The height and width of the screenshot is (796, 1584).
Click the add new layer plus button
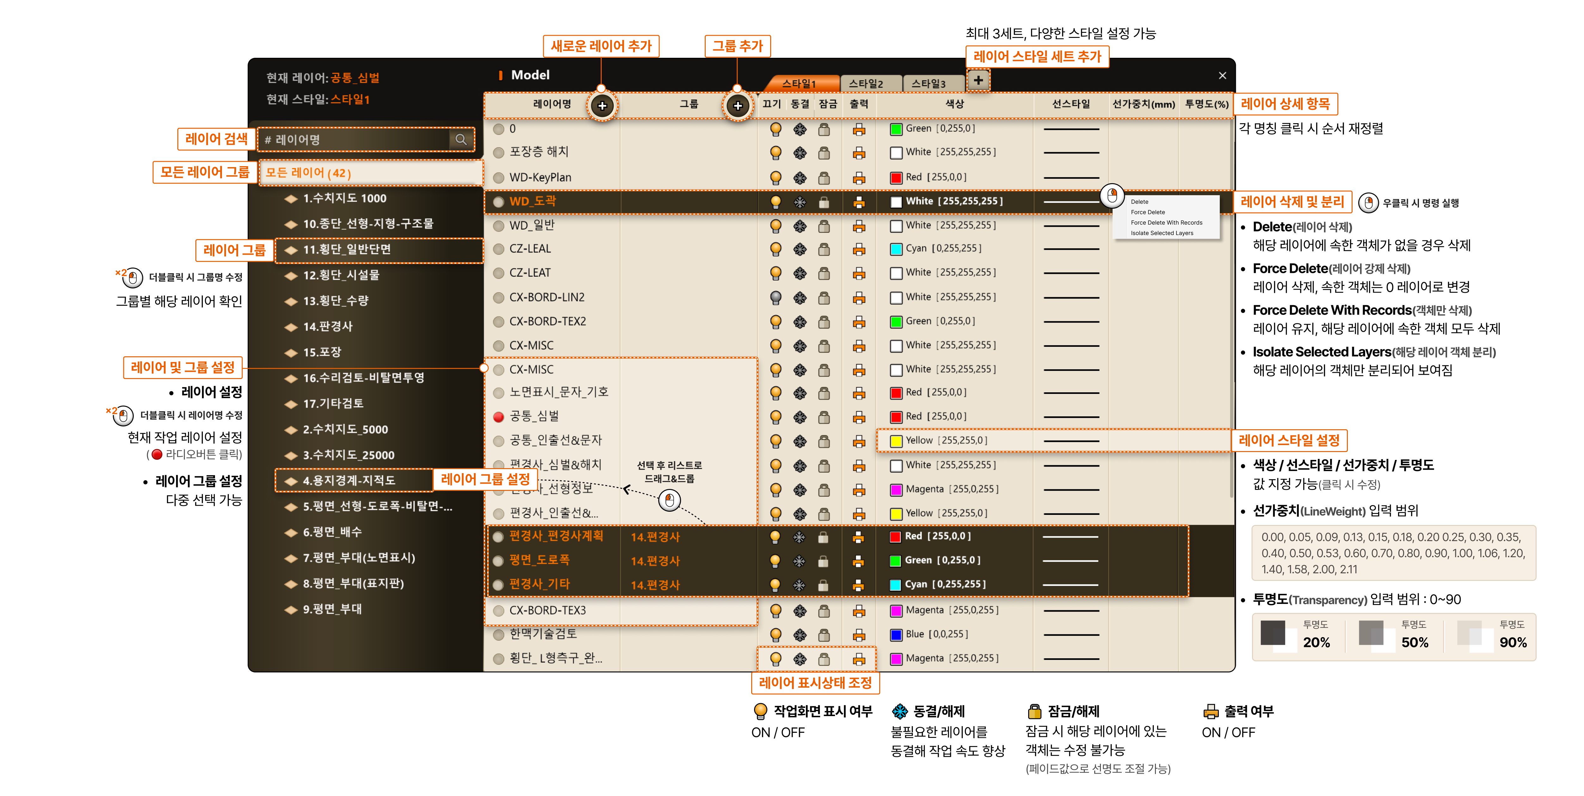click(x=602, y=106)
